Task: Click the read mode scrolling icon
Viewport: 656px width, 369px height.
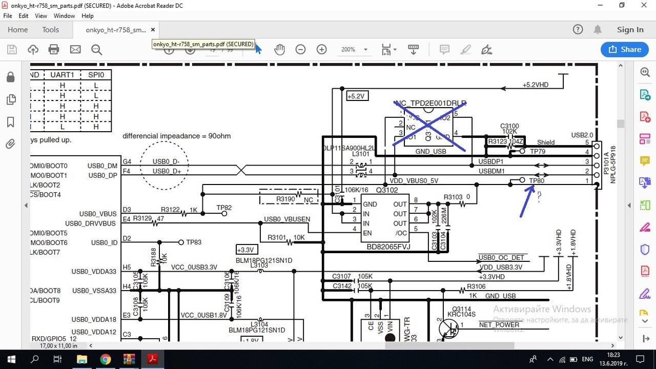Action: pos(414,50)
